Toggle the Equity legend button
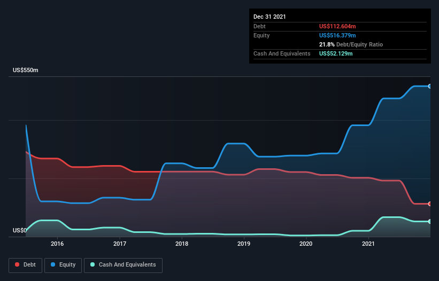This screenshot has height=281, width=439. [63, 265]
